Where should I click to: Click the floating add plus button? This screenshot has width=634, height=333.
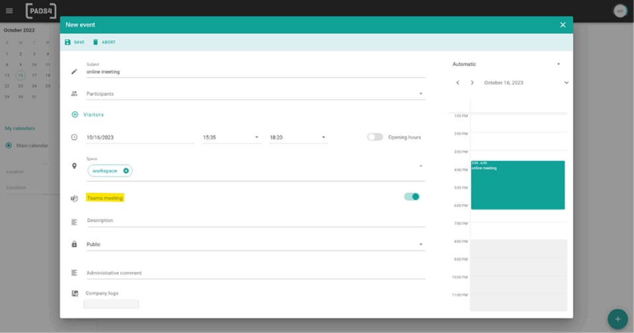click(x=617, y=319)
